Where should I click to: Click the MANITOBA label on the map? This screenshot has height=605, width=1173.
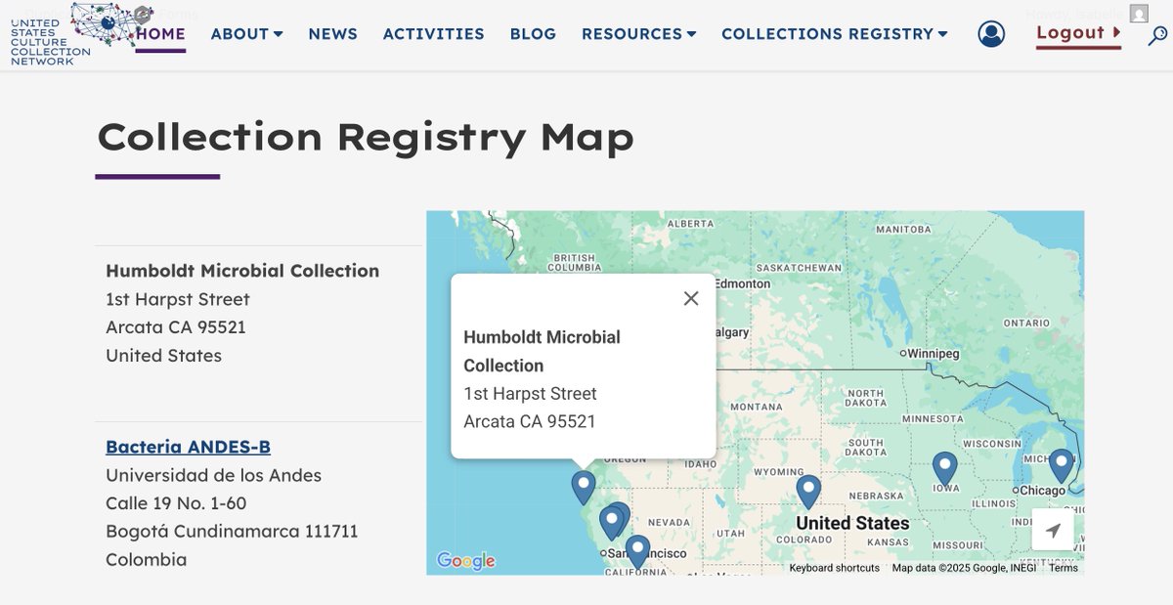pos(903,230)
